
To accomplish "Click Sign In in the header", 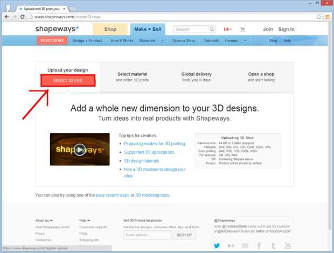I will [286, 29].
